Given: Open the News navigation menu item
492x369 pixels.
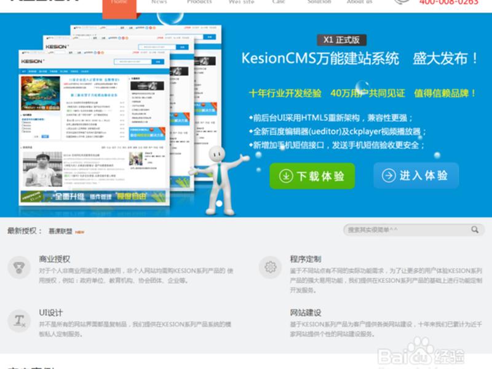Looking at the screenshot, I should tap(159, 2).
